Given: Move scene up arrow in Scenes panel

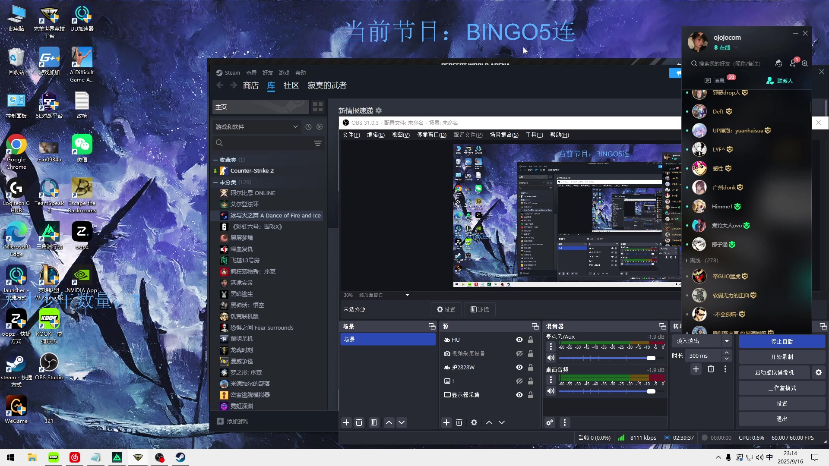Looking at the screenshot, I should coord(389,422).
